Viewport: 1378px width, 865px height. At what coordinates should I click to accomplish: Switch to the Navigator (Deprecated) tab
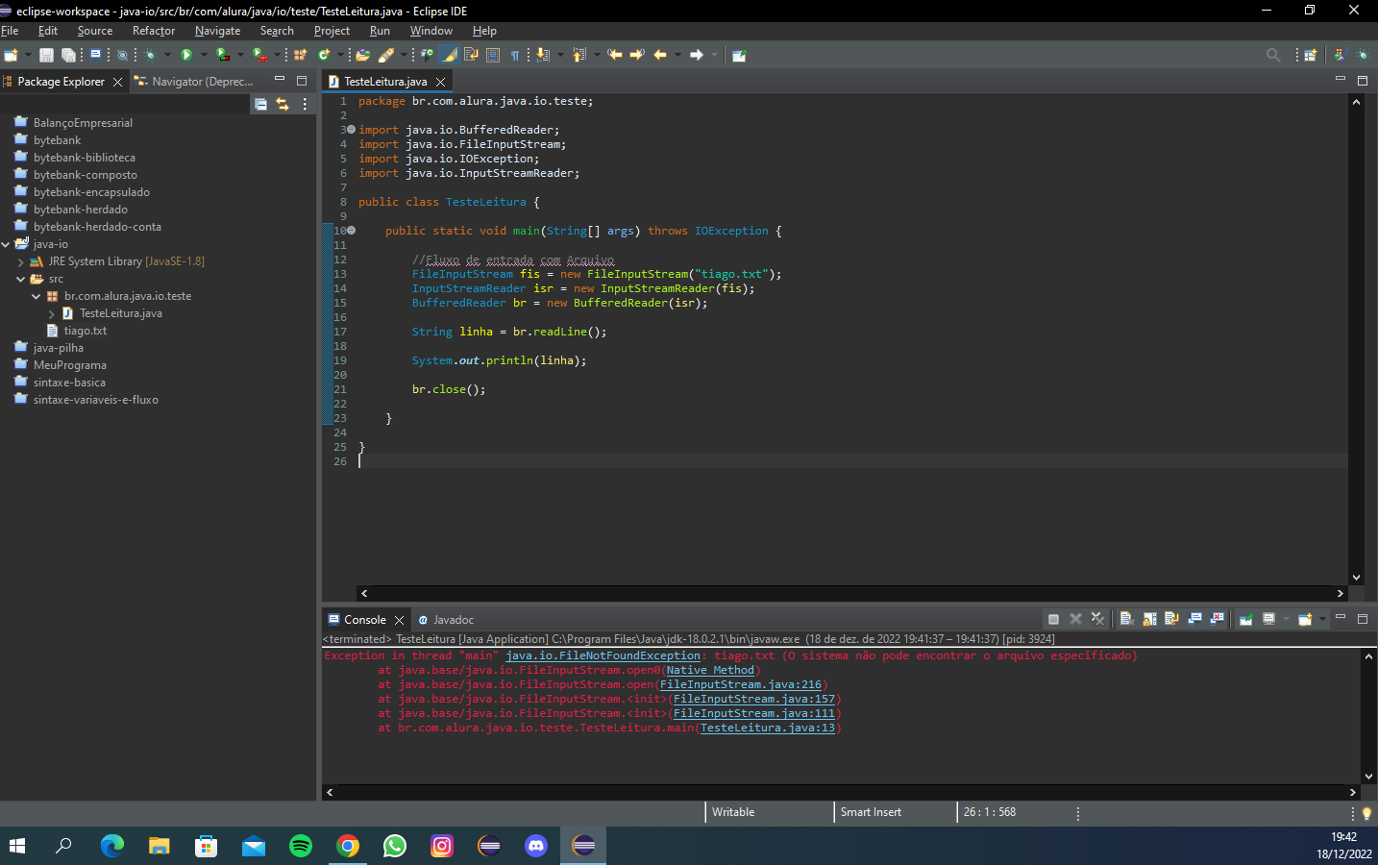coord(195,82)
